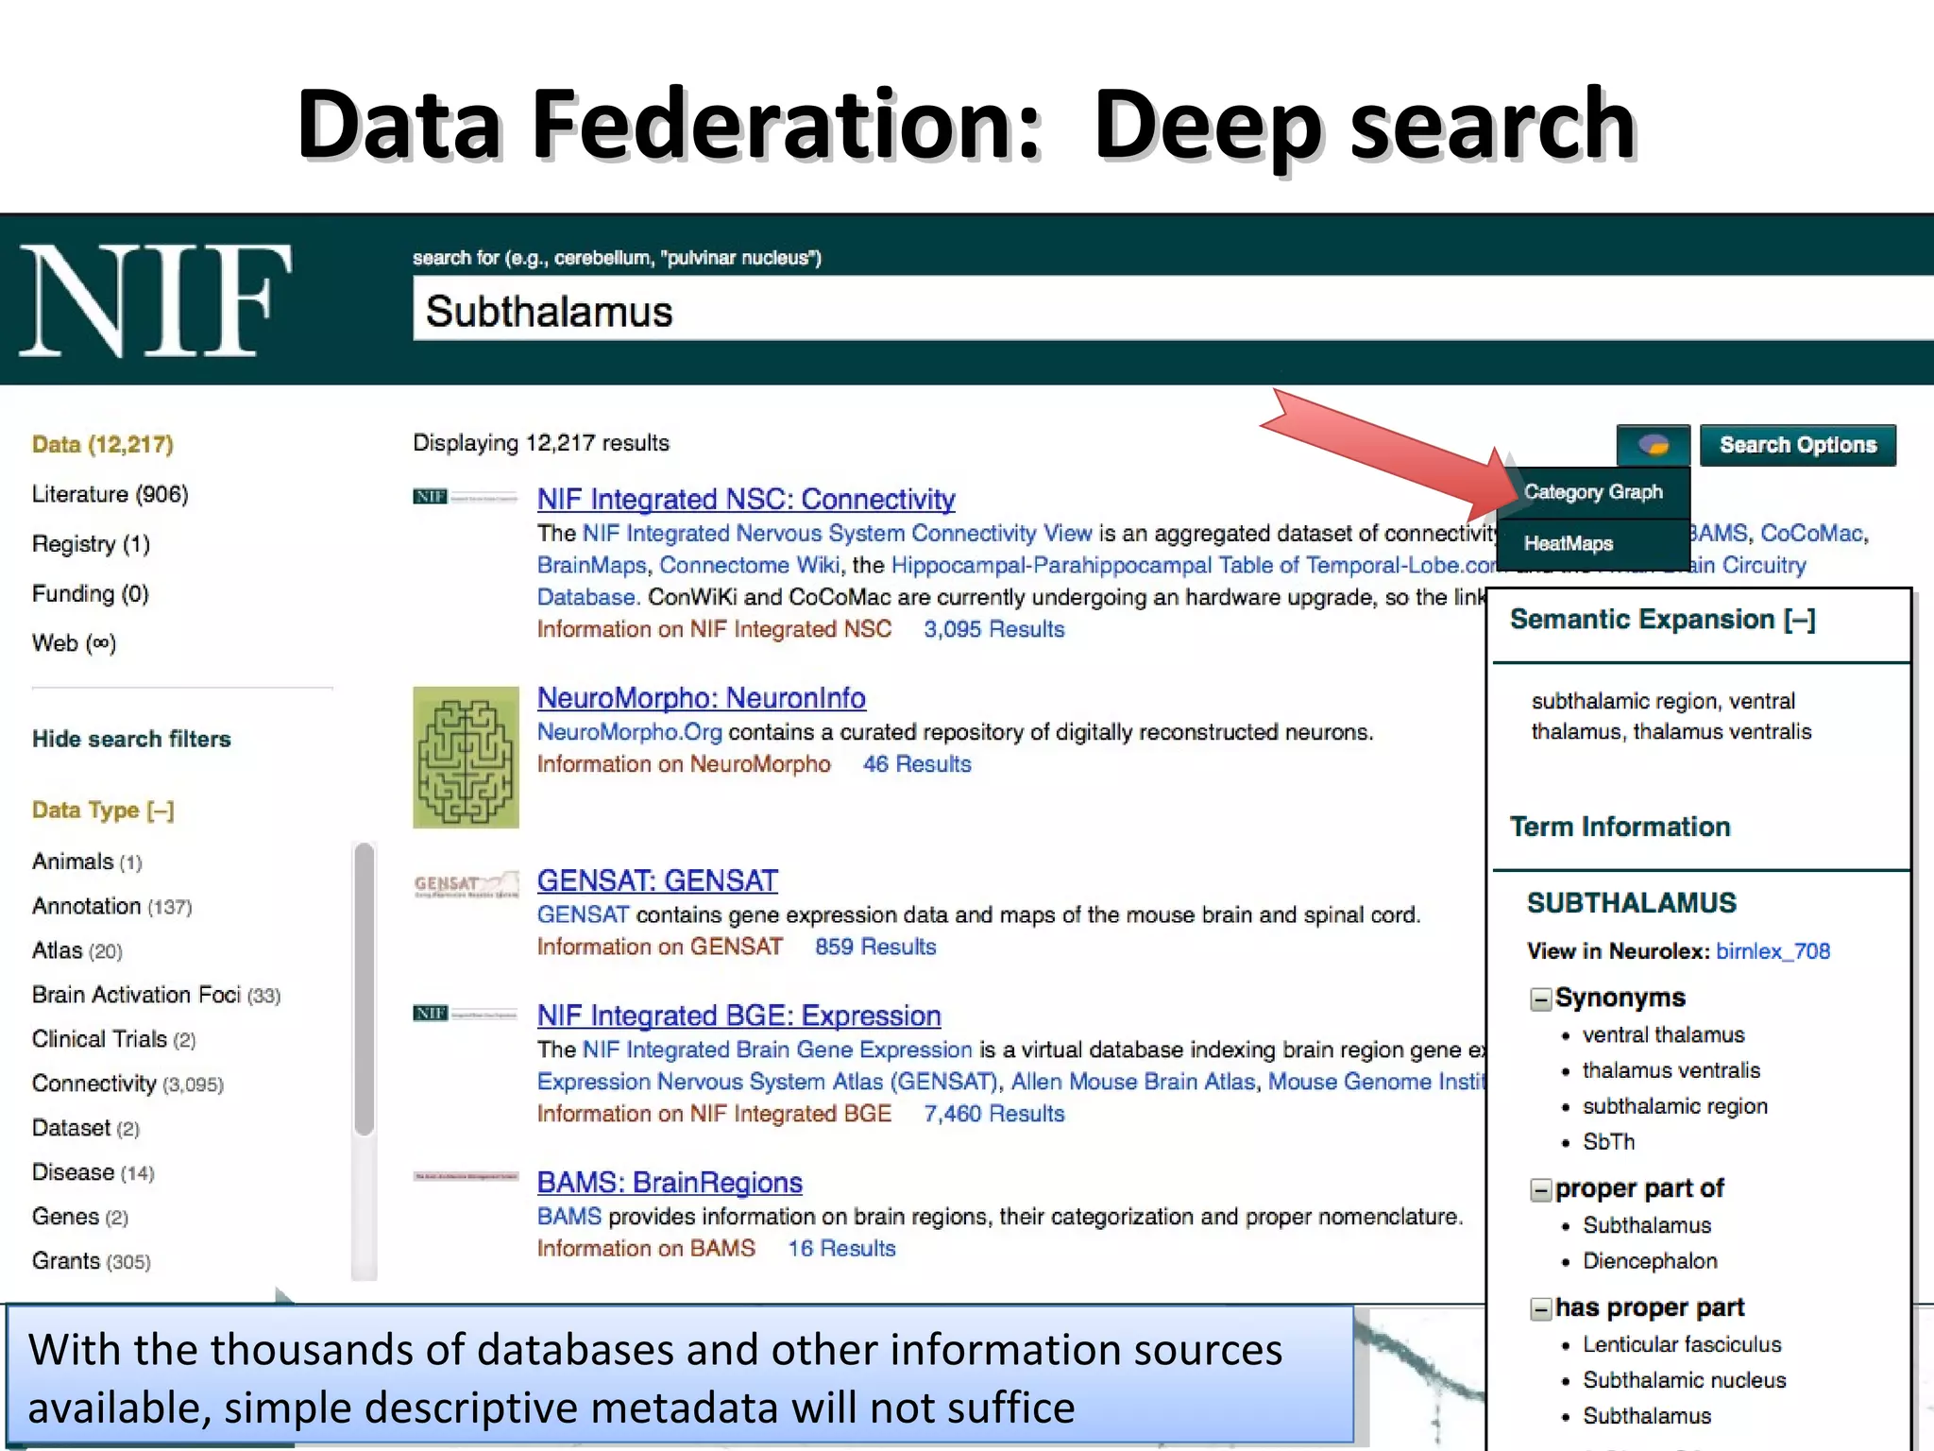View 859 Results for GENSAT
This screenshot has width=1934, height=1451.
pos(875,947)
